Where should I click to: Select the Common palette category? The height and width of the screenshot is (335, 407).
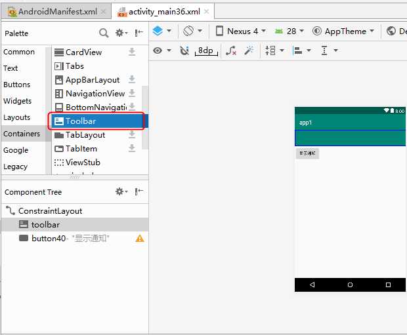pos(19,52)
